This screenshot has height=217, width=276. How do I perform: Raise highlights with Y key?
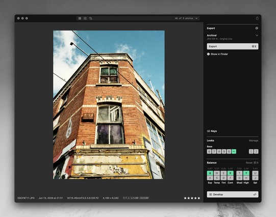[x=246, y=173]
